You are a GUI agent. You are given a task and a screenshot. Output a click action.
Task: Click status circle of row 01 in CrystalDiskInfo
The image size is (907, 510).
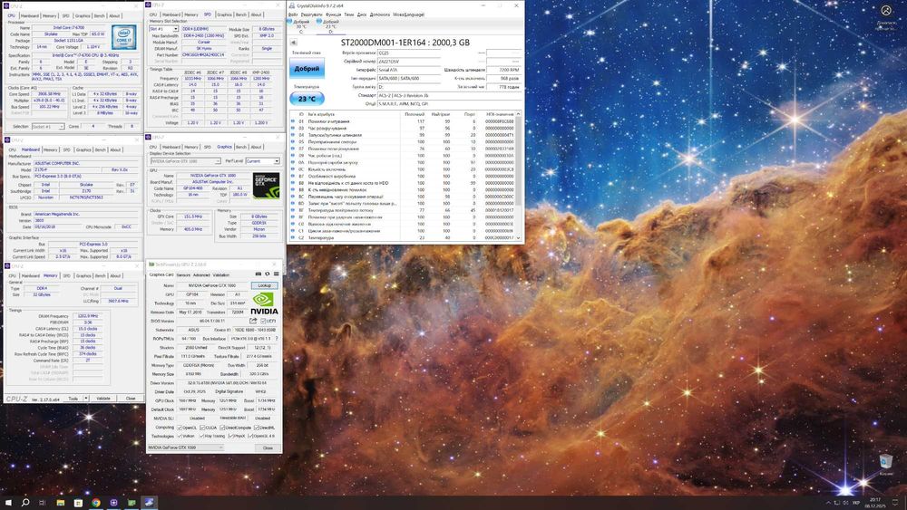pos(293,122)
